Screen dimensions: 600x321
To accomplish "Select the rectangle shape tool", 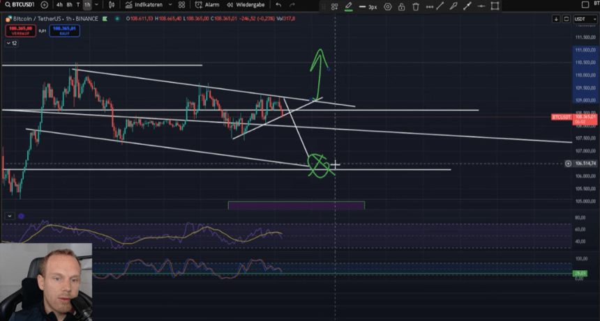I will (495, 6).
